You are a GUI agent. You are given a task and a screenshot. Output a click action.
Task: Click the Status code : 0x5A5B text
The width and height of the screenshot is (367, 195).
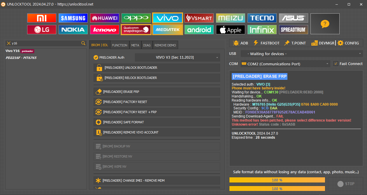[277, 124]
